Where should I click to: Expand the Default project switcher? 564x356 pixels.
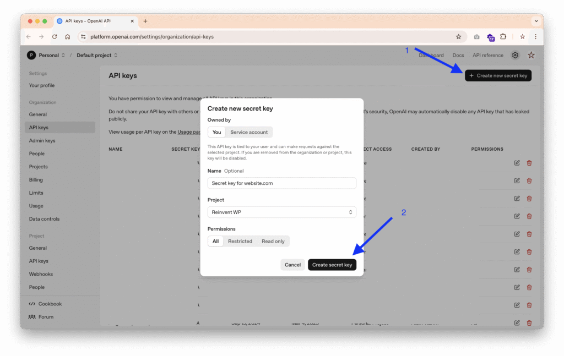[x=97, y=55]
